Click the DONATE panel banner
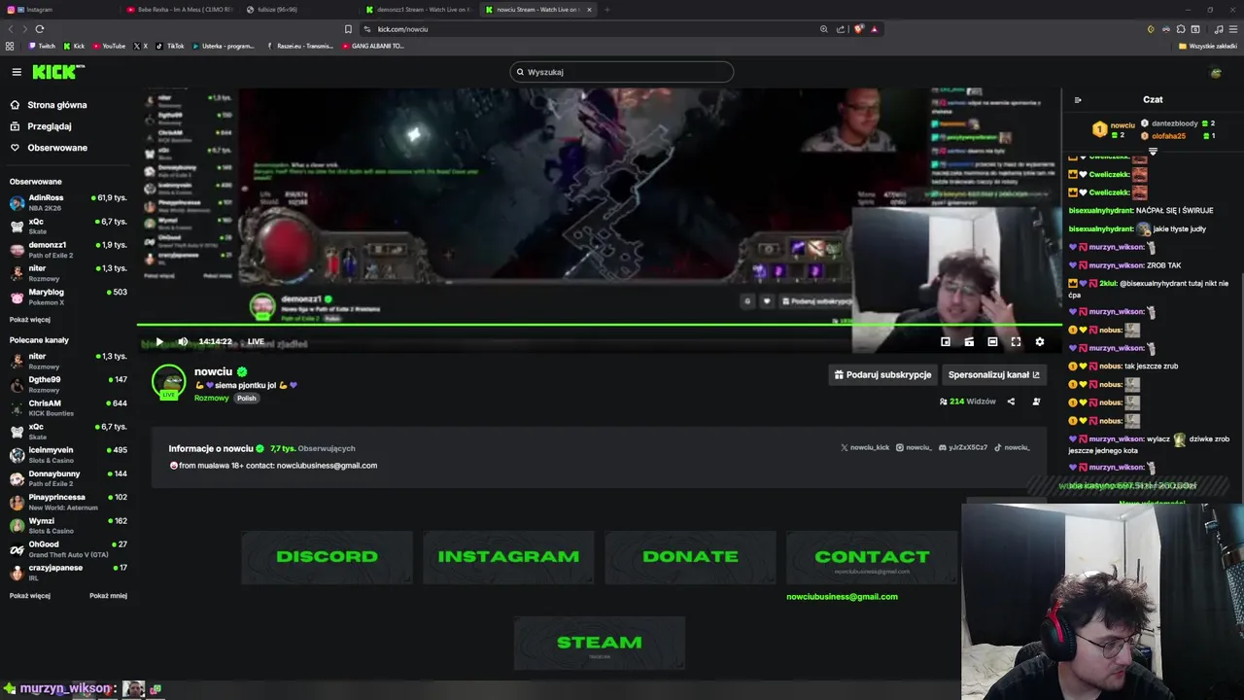Viewport: 1244px width, 700px height. tap(690, 557)
